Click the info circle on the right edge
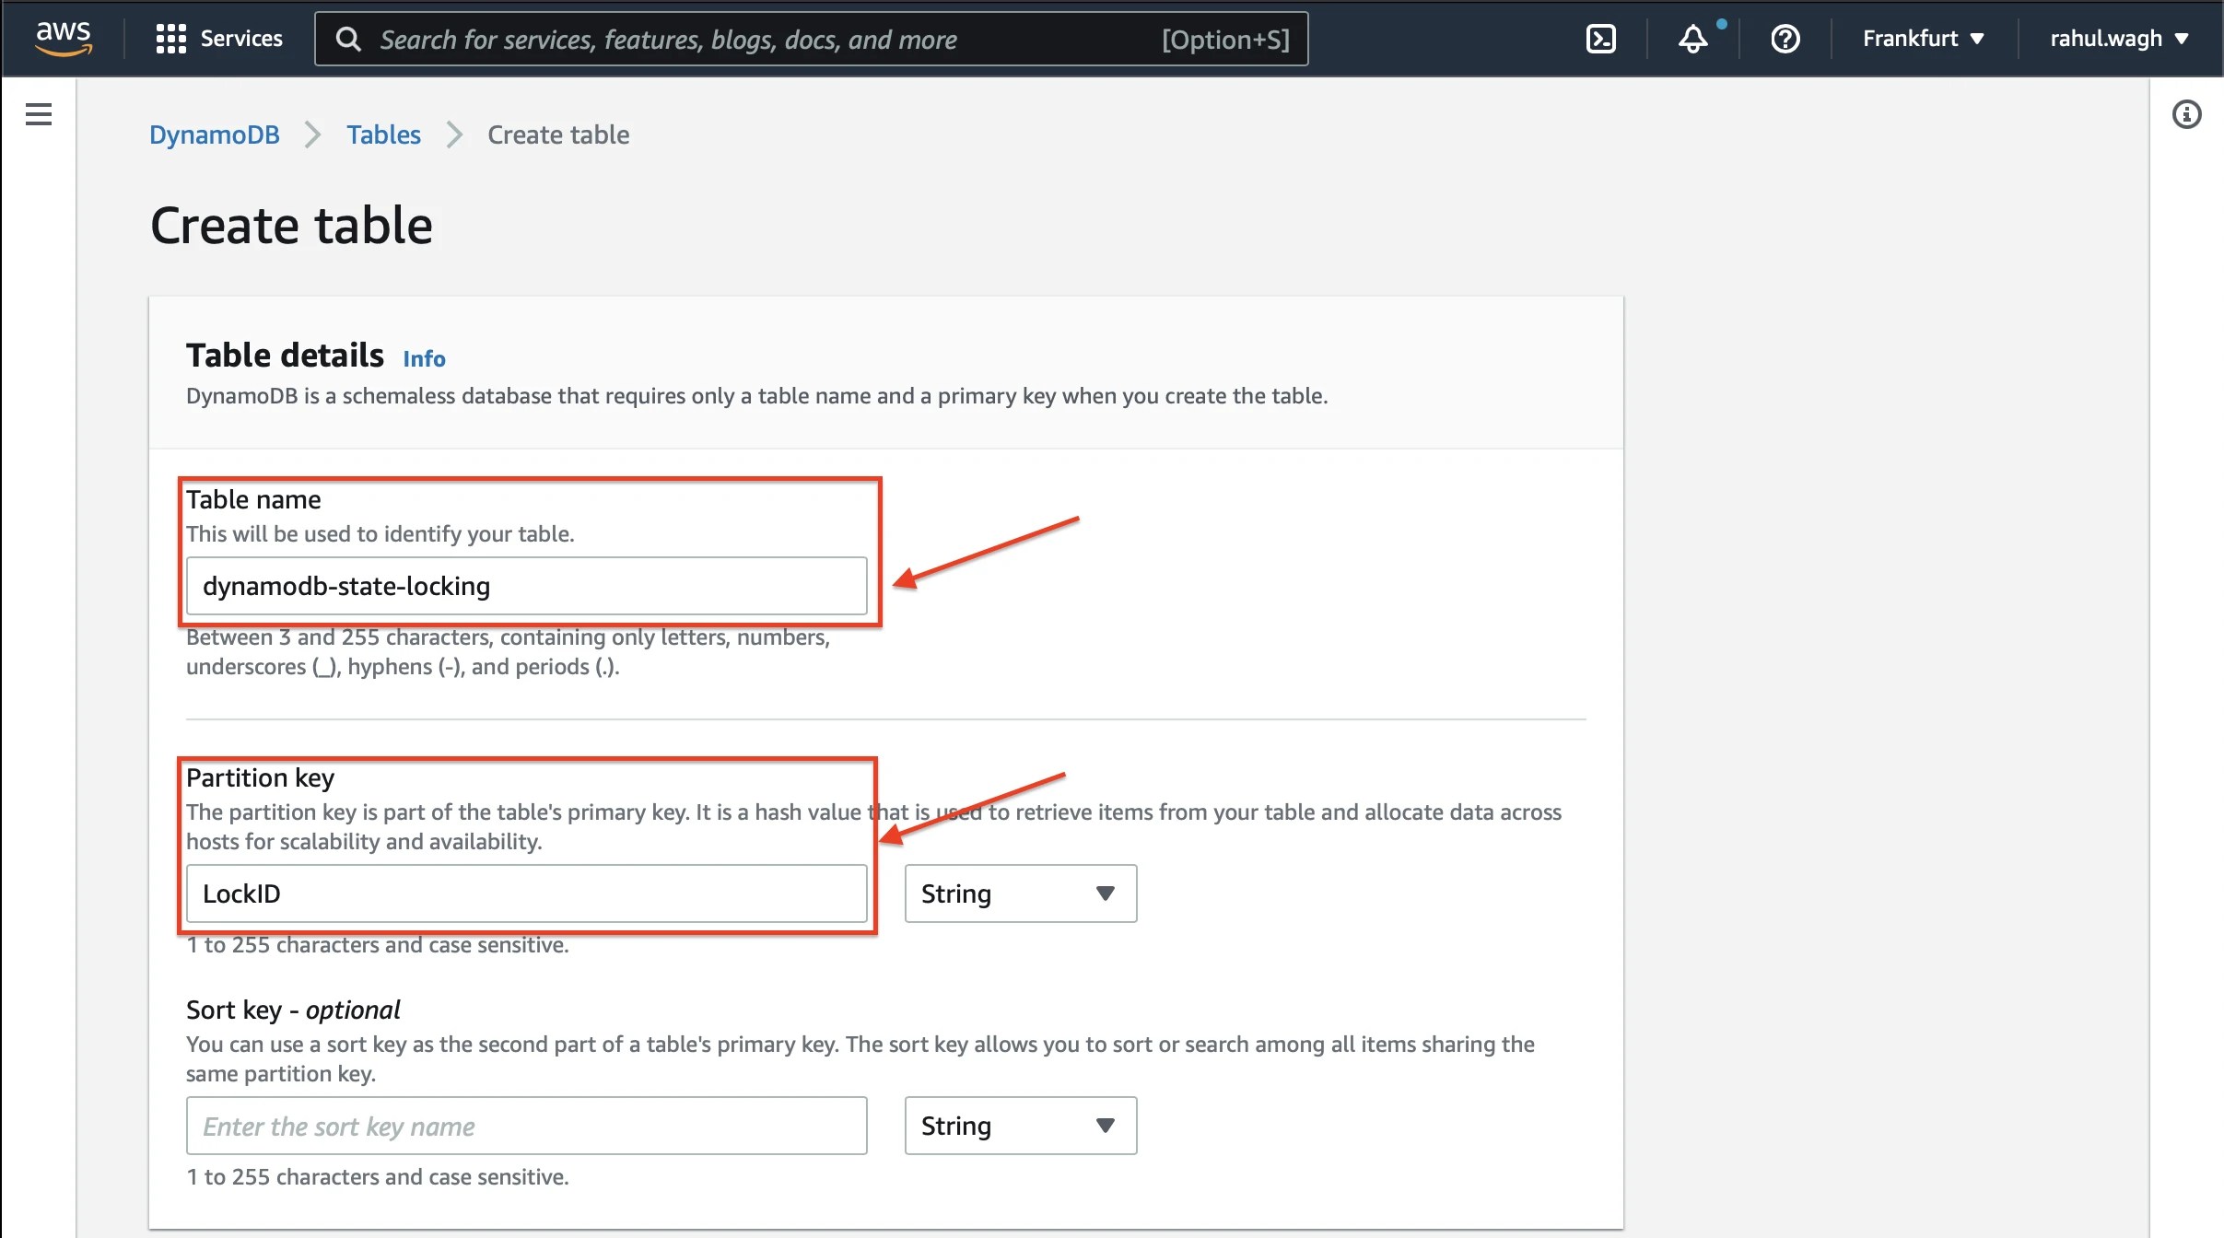 pos(2188,113)
